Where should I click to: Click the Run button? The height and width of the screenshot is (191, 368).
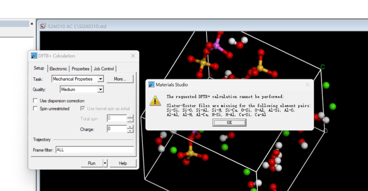[x=92, y=163]
